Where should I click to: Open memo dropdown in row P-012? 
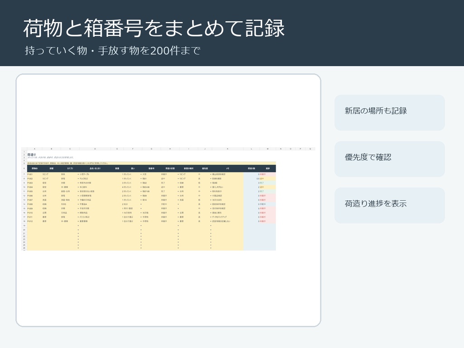point(211,221)
